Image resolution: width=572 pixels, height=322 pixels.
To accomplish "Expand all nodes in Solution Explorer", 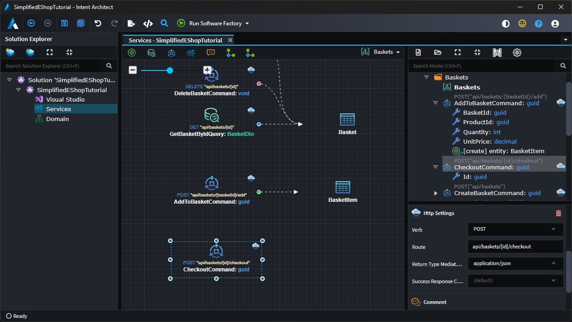I will [x=50, y=52].
